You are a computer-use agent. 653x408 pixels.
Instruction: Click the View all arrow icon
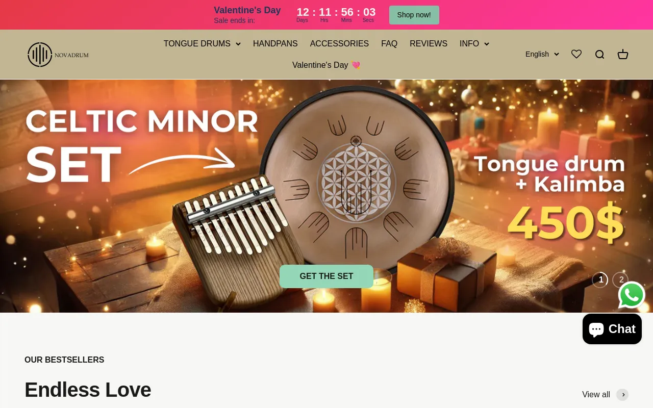[622, 395]
